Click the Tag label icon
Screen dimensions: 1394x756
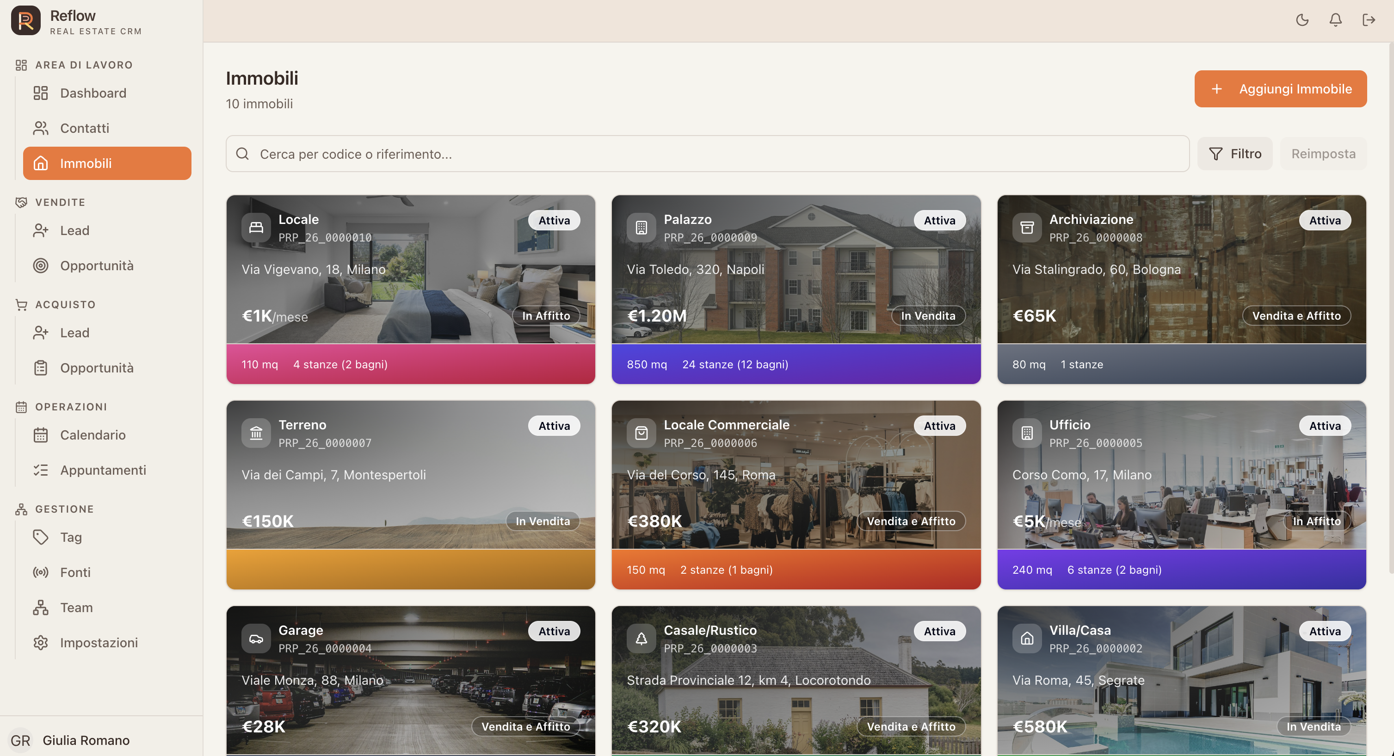click(41, 537)
